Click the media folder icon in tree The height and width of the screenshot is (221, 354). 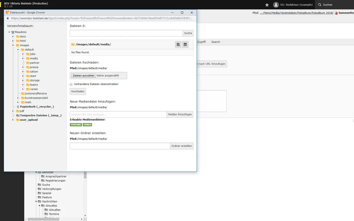[28, 59]
